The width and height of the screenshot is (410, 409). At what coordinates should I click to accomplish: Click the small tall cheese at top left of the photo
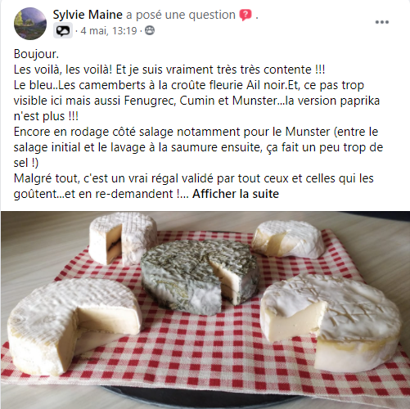tap(123, 238)
